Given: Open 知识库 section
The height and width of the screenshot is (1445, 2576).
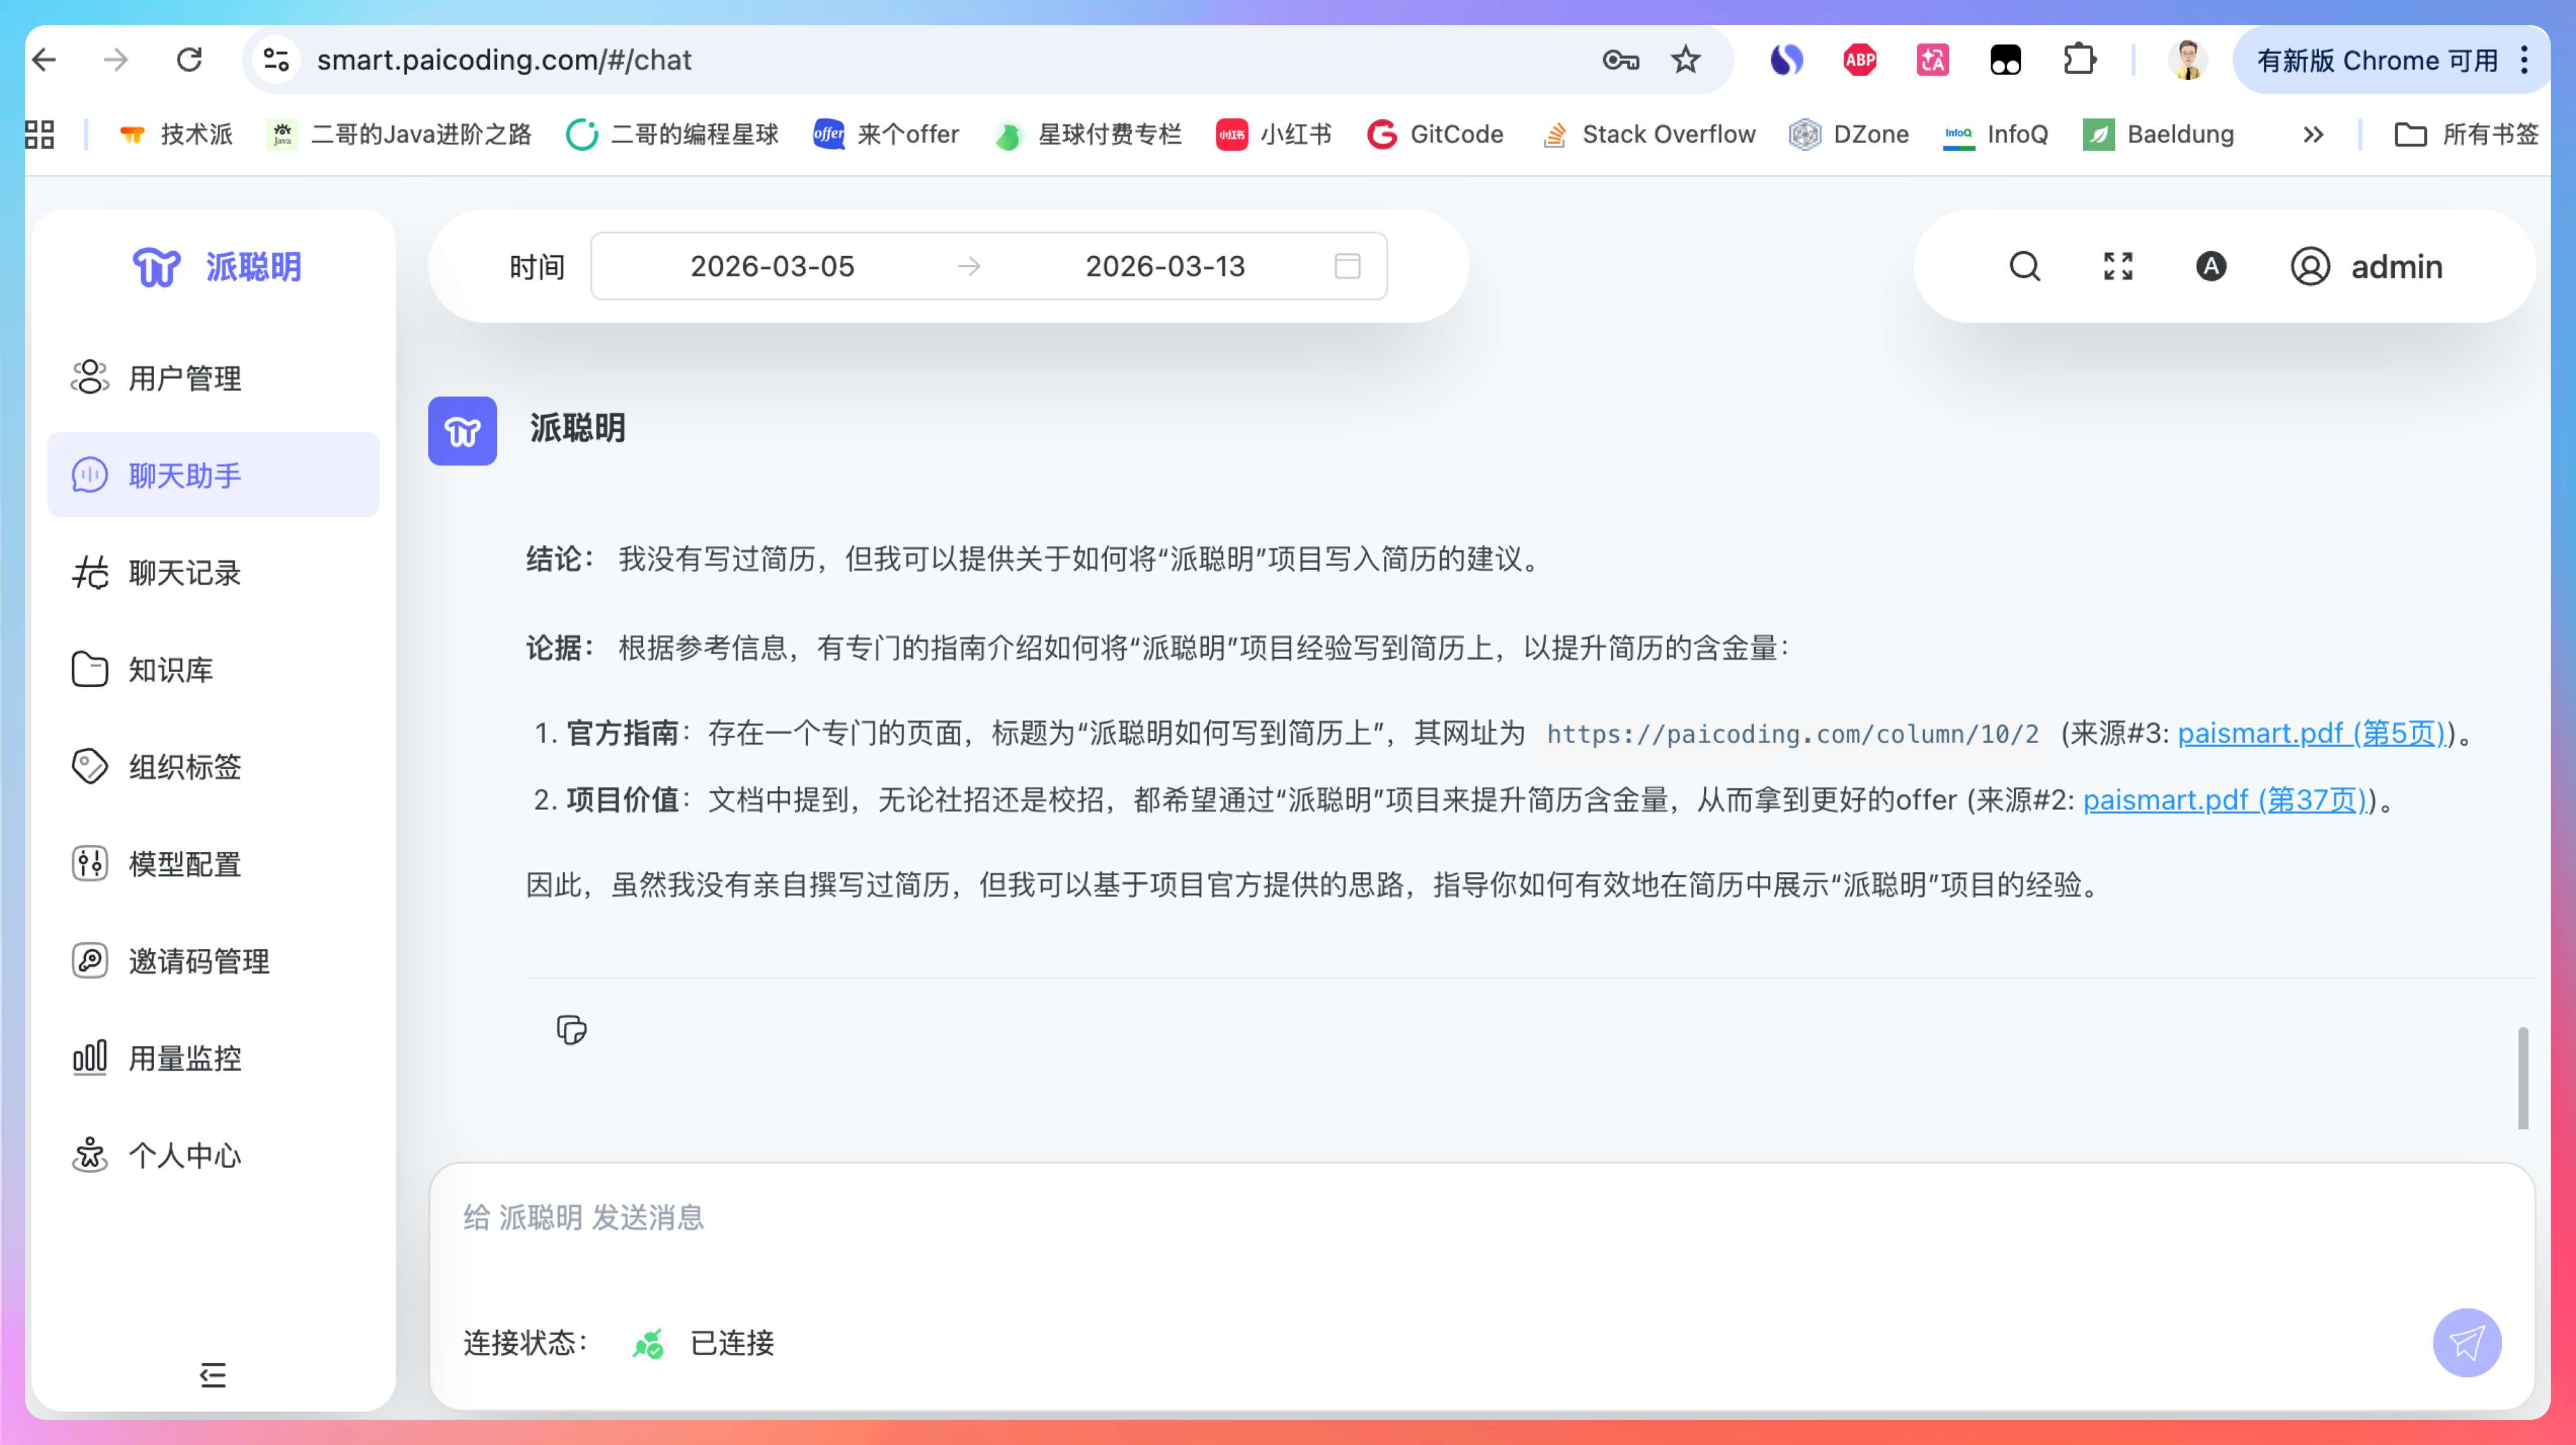Looking at the screenshot, I should coord(170,669).
